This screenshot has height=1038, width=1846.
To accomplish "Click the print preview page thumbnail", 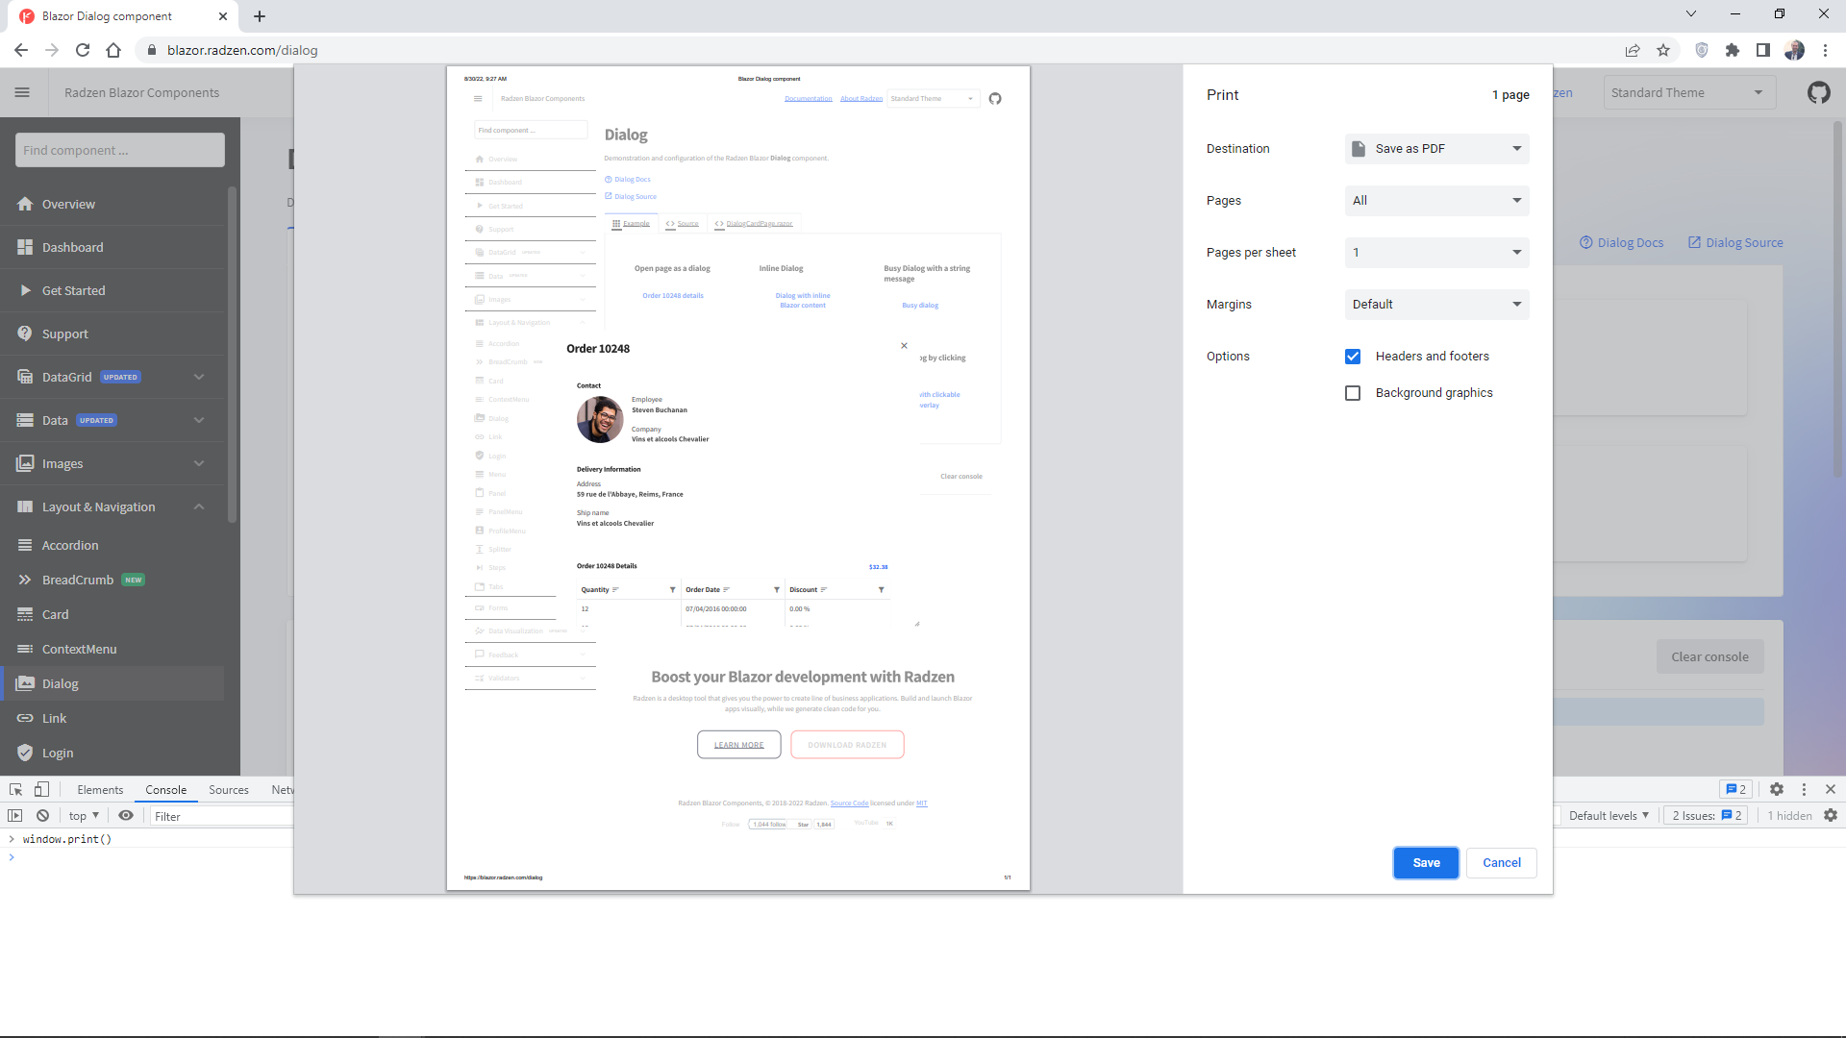I will point(737,478).
